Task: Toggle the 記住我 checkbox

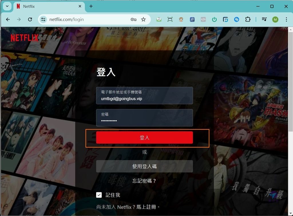Action: tap(99, 195)
